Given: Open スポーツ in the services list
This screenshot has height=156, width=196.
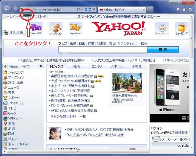Looking at the screenshot, I should pos(14,98).
